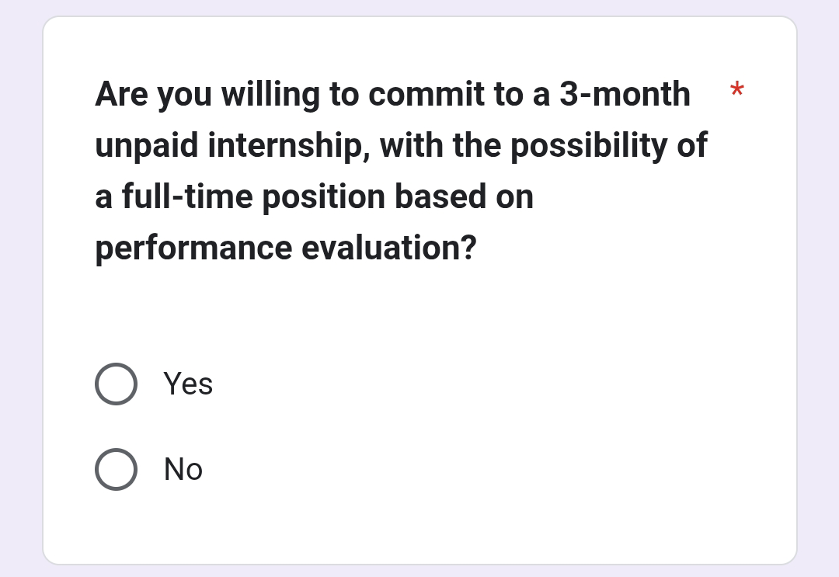Click the word "based" in the question
This screenshot has width=839, height=577.
[x=440, y=196]
